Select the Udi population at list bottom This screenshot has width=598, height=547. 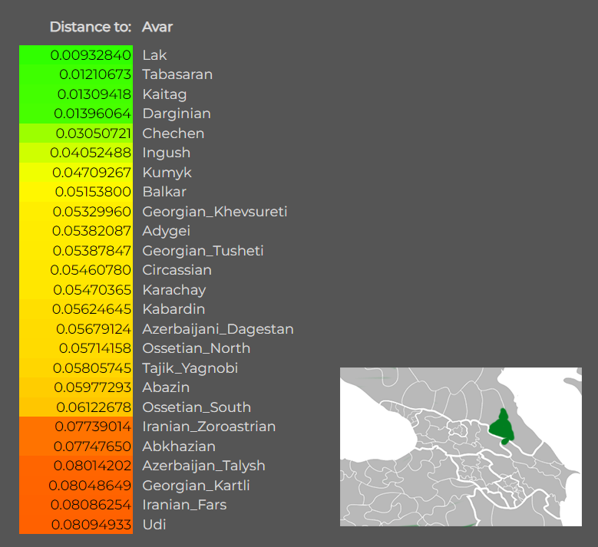(154, 525)
